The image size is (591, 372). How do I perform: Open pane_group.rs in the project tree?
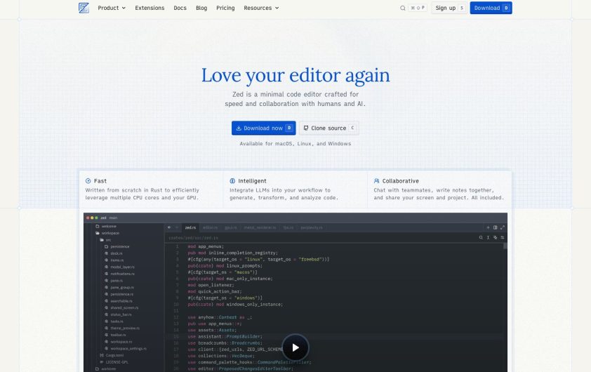[x=119, y=287]
